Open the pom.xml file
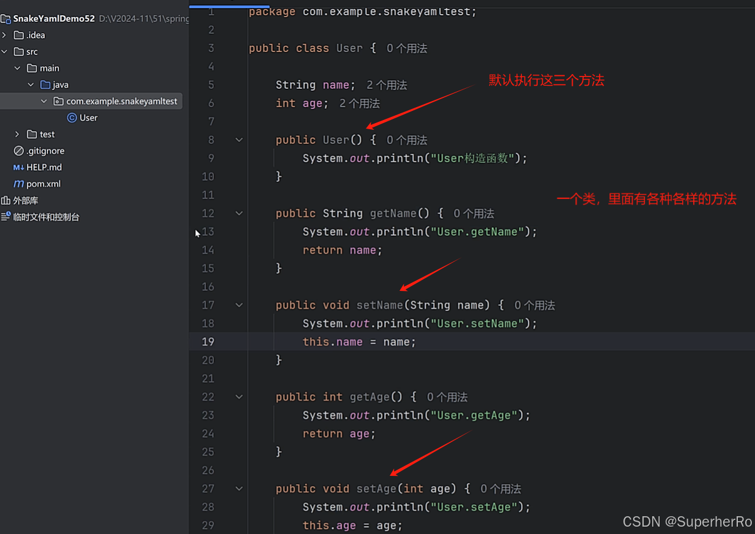Viewport: 755px width, 534px height. [43, 184]
